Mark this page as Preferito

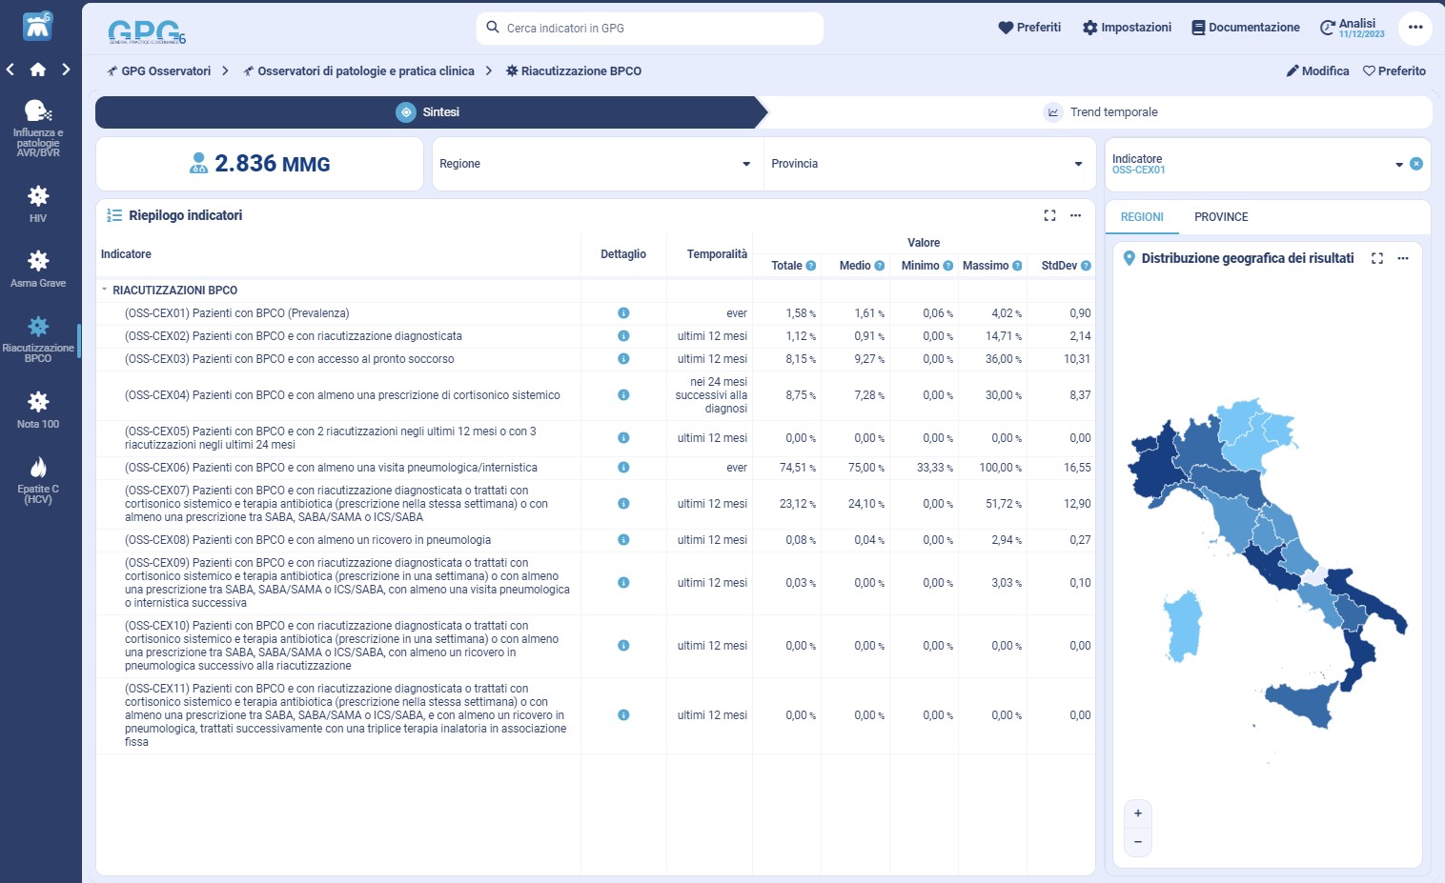point(1394,71)
